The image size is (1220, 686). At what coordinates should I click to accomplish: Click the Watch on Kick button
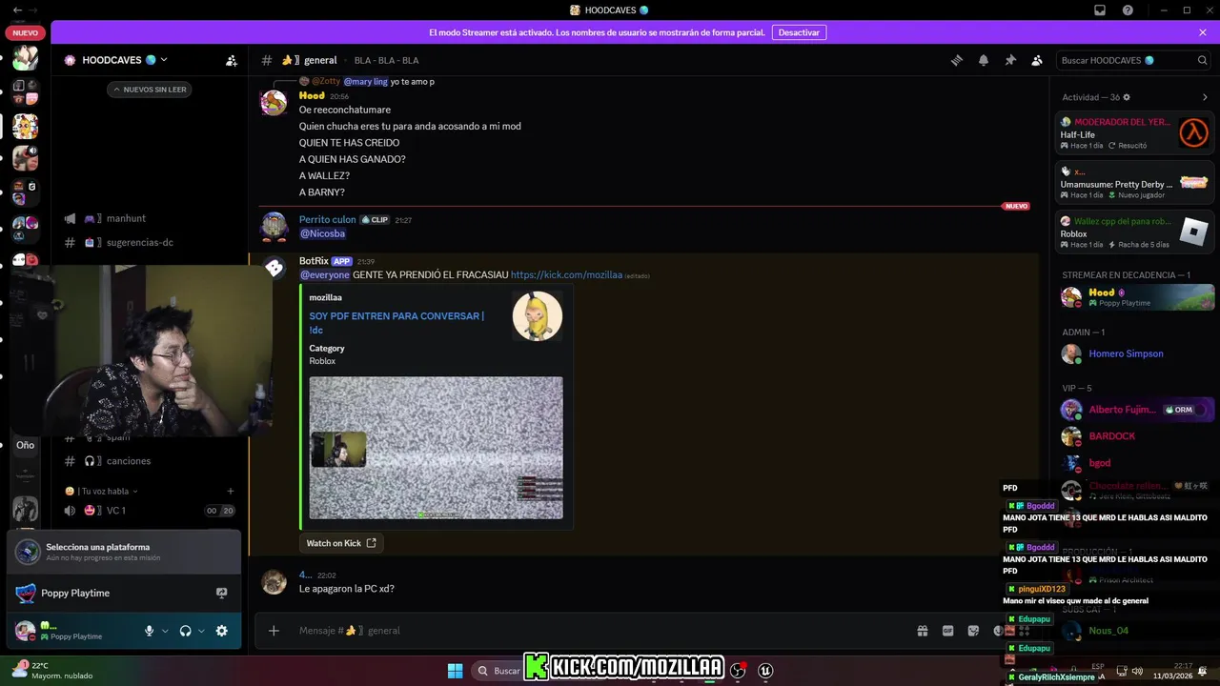pyautogui.click(x=341, y=543)
